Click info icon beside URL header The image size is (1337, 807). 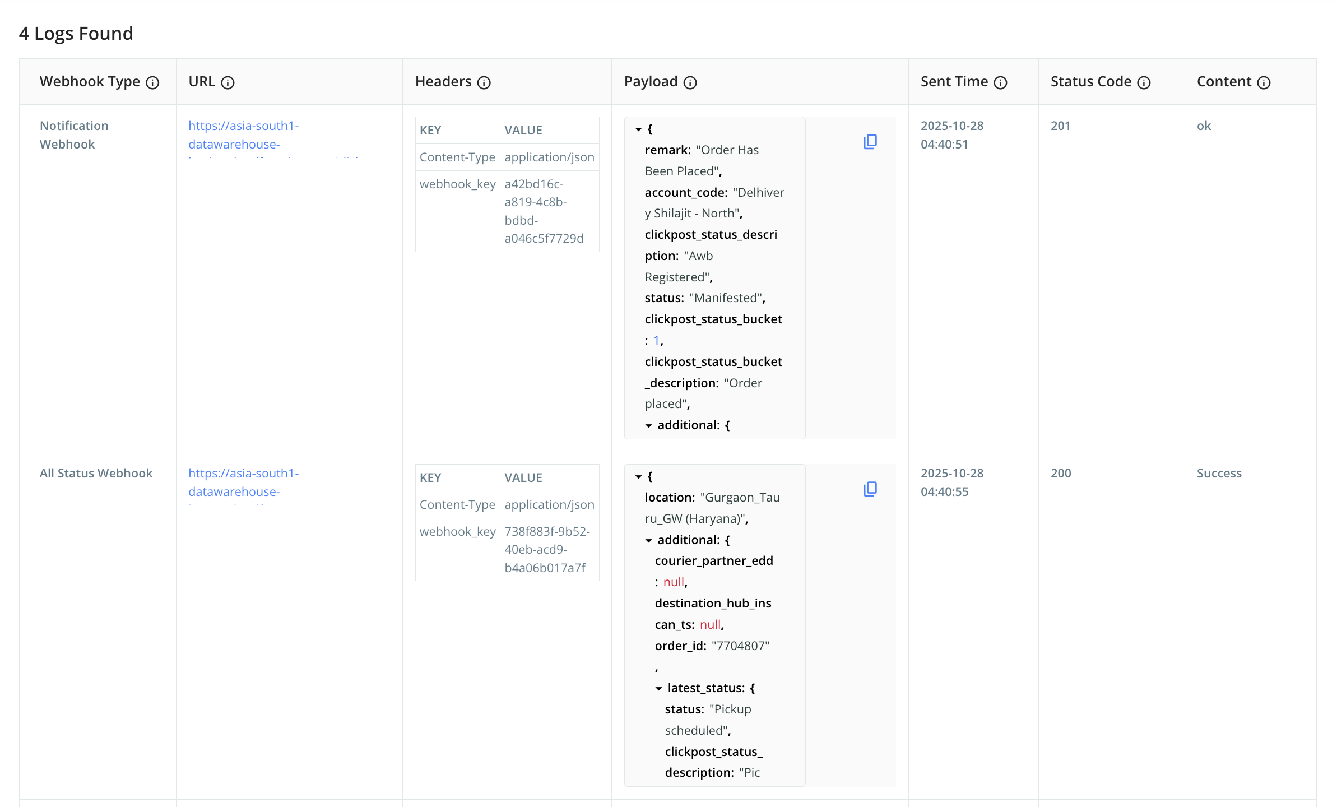click(228, 83)
